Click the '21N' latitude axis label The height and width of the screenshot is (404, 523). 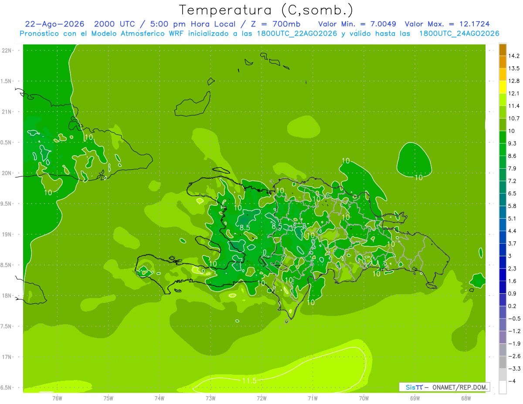tap(6, 112)
